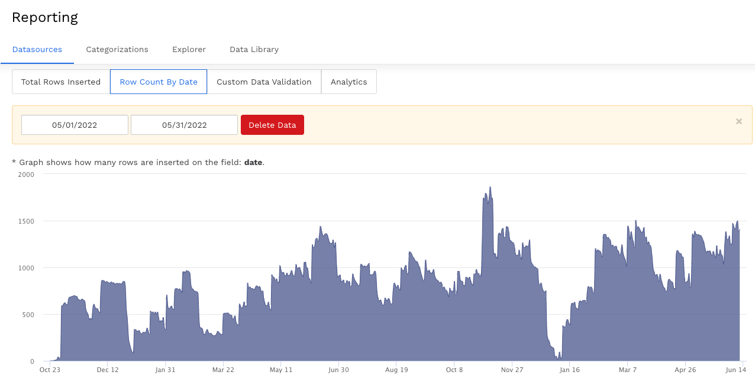Open the Data Library tab
This screenshot has width=755, height=378.
click(254, 50)
